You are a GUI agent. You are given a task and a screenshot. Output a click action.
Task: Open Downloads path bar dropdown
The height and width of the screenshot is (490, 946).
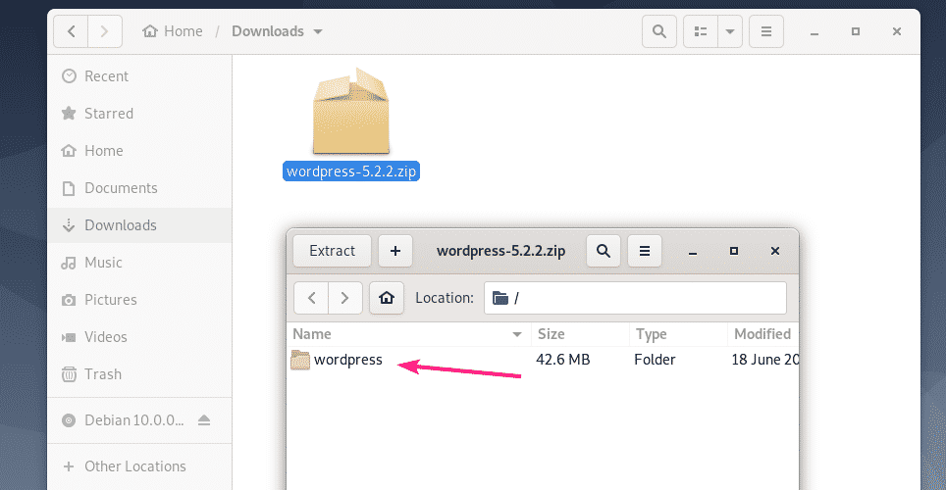[318, 31]
